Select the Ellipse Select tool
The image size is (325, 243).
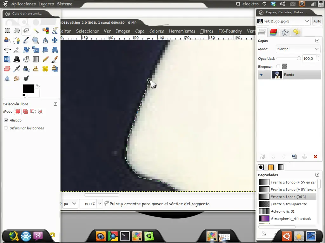17,31
